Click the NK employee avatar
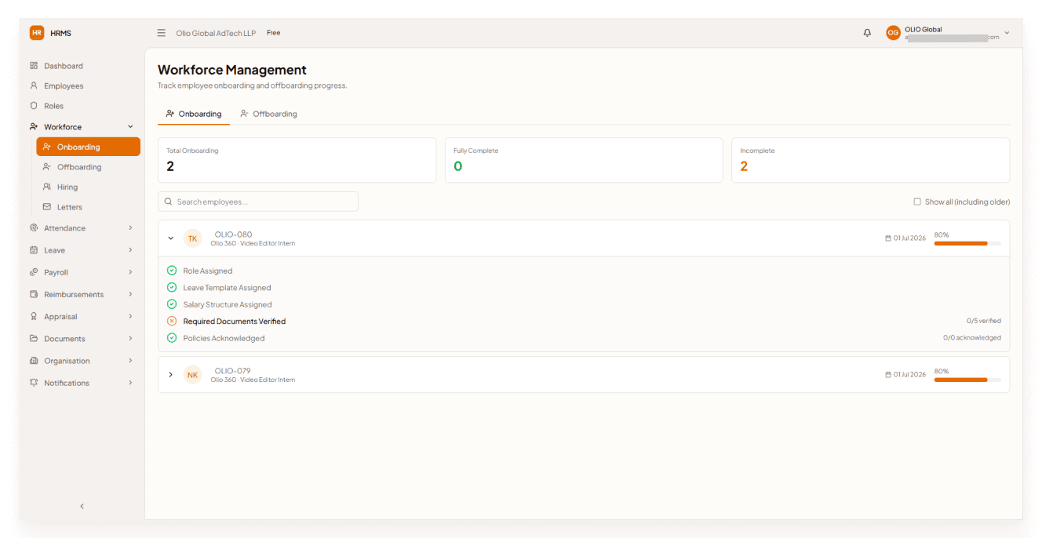The image size is (1042, 538). click(193, 375)
